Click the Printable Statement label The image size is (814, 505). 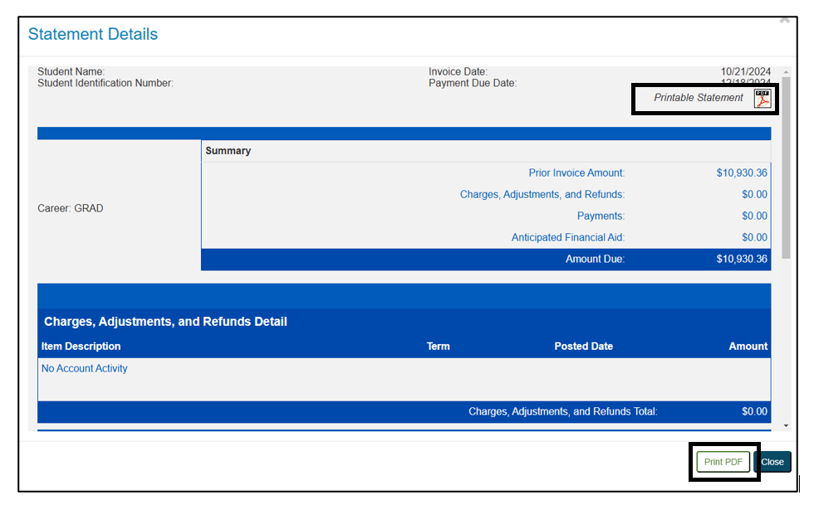pos(698,97)
